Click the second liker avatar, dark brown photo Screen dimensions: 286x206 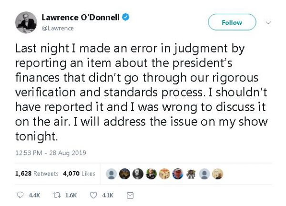pos(124,174)
